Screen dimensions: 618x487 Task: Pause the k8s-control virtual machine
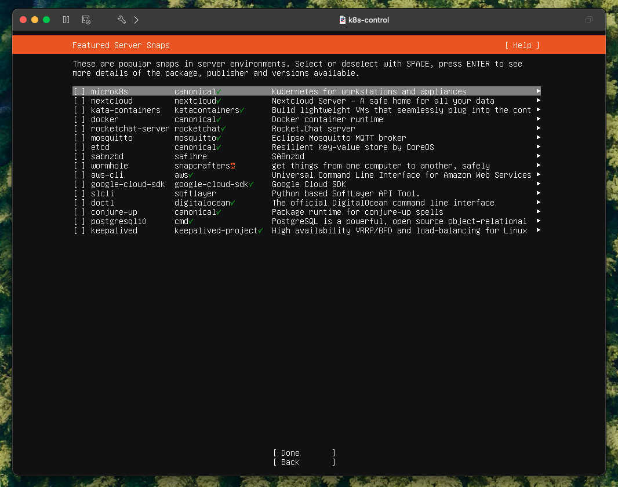[66, 20]
